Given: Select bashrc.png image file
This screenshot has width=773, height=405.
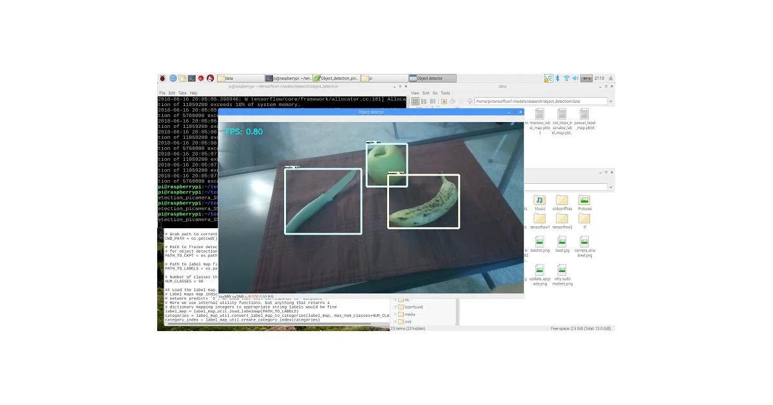Looking at the screenshot, I should click(540, 244).
